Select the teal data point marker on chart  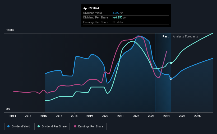(x=171, y=63)
